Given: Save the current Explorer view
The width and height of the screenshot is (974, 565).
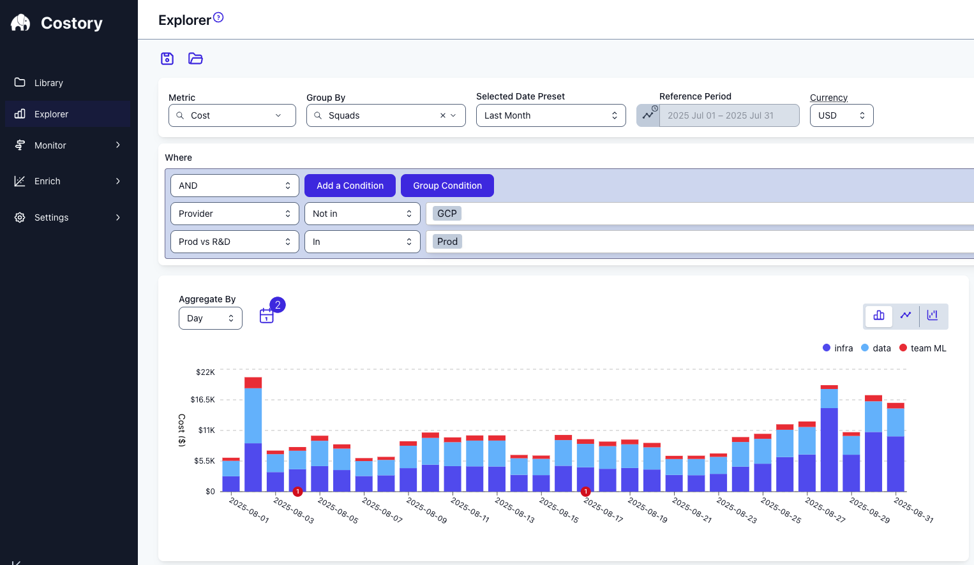Looking at the screenshot, I should [x=167, y=58].
